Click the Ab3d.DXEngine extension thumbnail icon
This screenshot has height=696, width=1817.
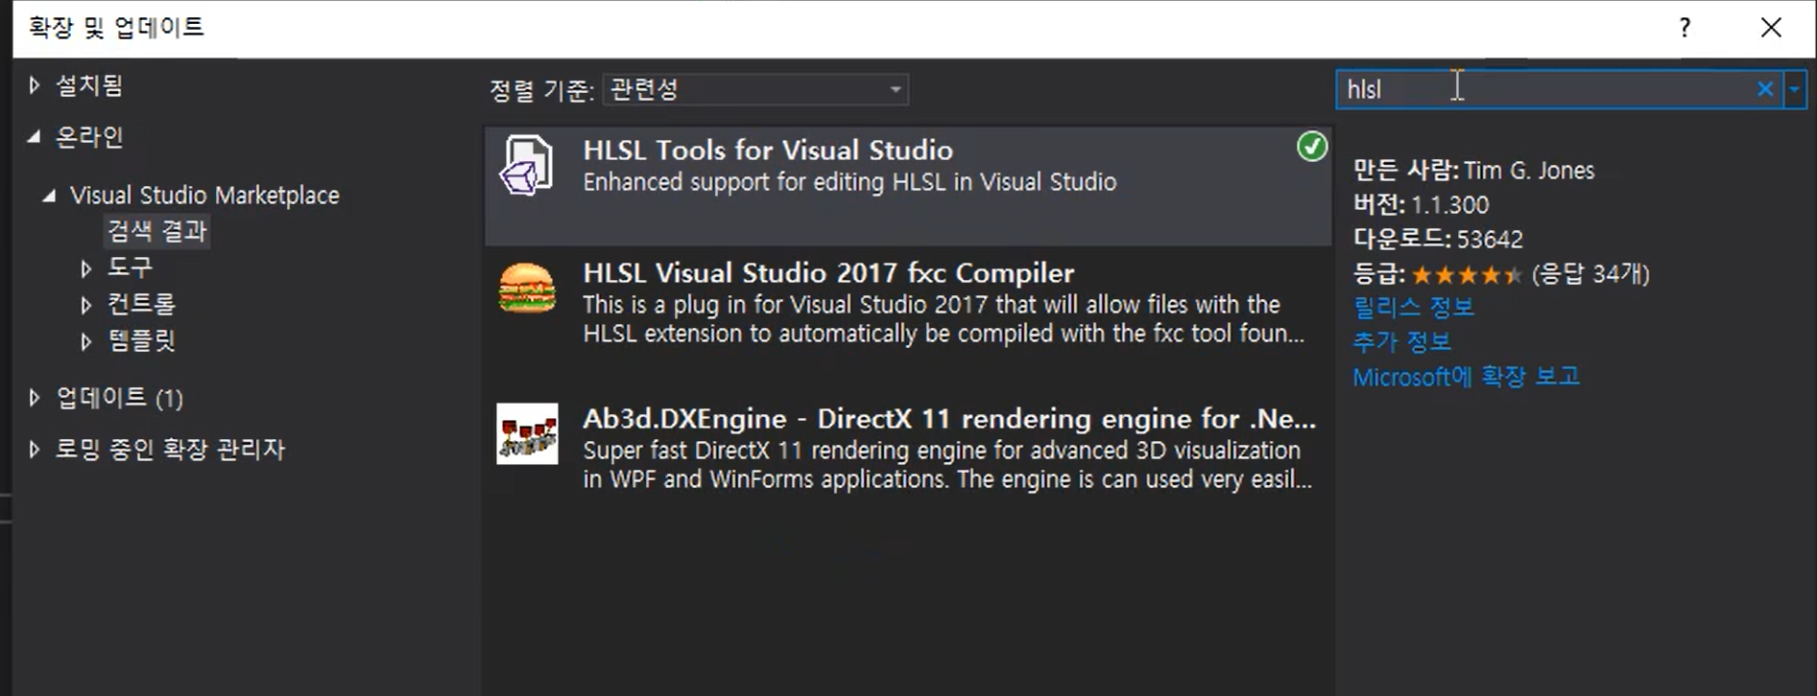(x=527, y=433)
